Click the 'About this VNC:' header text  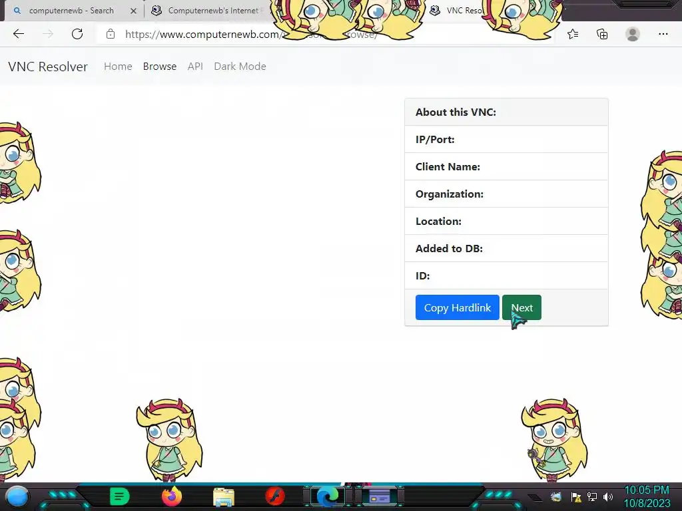point(456,112)
